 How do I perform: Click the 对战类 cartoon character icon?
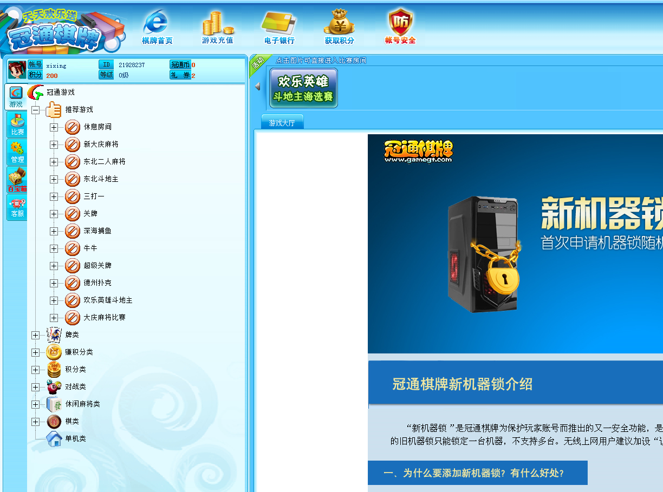click(x=54, y=386)
